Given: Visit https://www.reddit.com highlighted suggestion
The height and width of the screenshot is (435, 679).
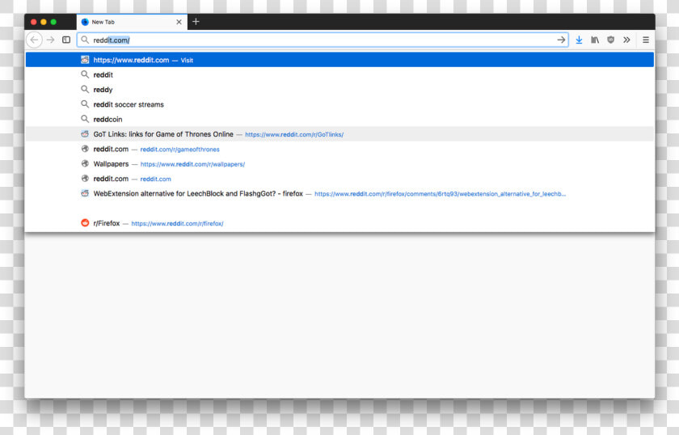Looking at the screenshot, I should tap(339, 60).
